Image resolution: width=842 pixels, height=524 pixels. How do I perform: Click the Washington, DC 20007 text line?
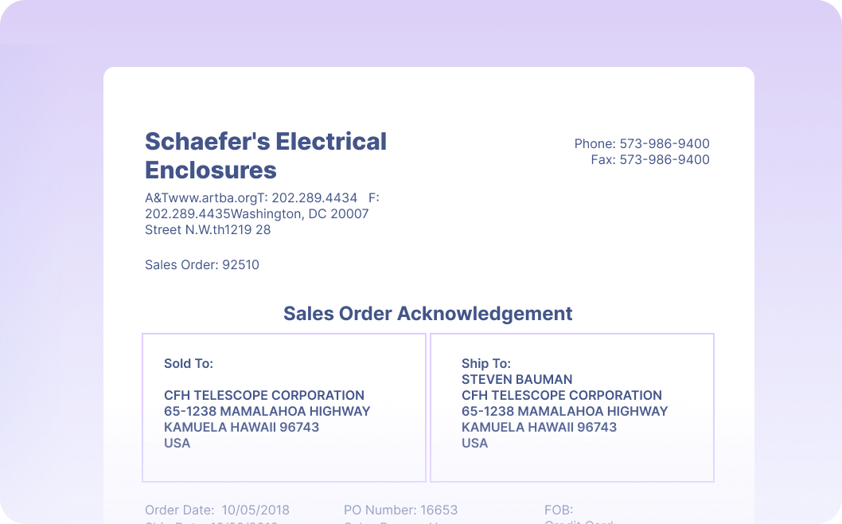256,214
